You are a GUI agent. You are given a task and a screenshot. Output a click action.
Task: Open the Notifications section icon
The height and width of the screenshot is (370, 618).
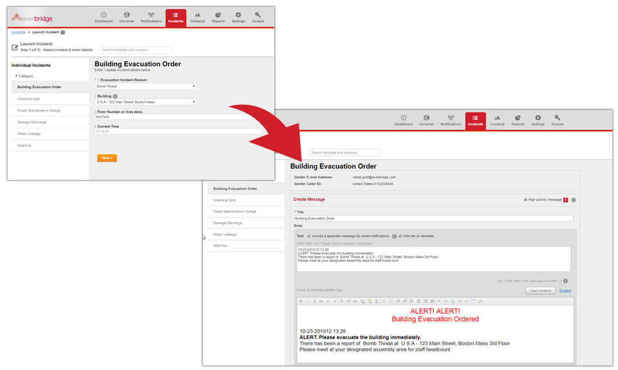(x=151, y=17)
